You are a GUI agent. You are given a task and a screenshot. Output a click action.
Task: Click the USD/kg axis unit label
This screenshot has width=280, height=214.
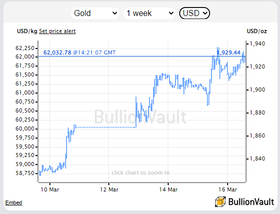pyautogui.click(x=27, y=31)
